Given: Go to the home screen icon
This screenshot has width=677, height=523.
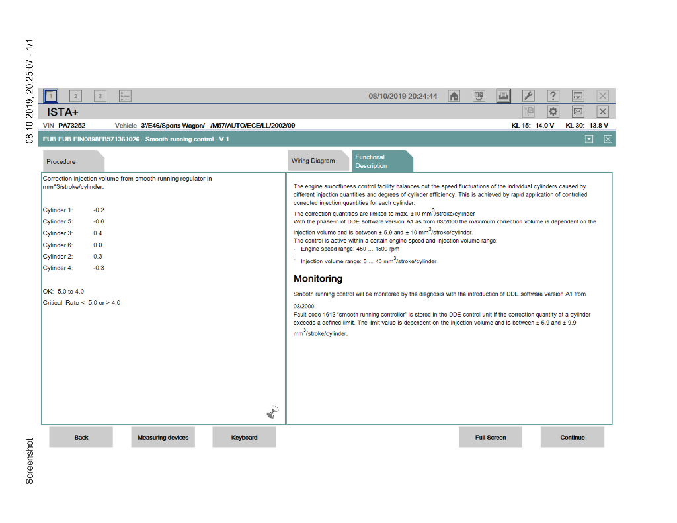Looking at the screenshot, I should tap(454, 96).
